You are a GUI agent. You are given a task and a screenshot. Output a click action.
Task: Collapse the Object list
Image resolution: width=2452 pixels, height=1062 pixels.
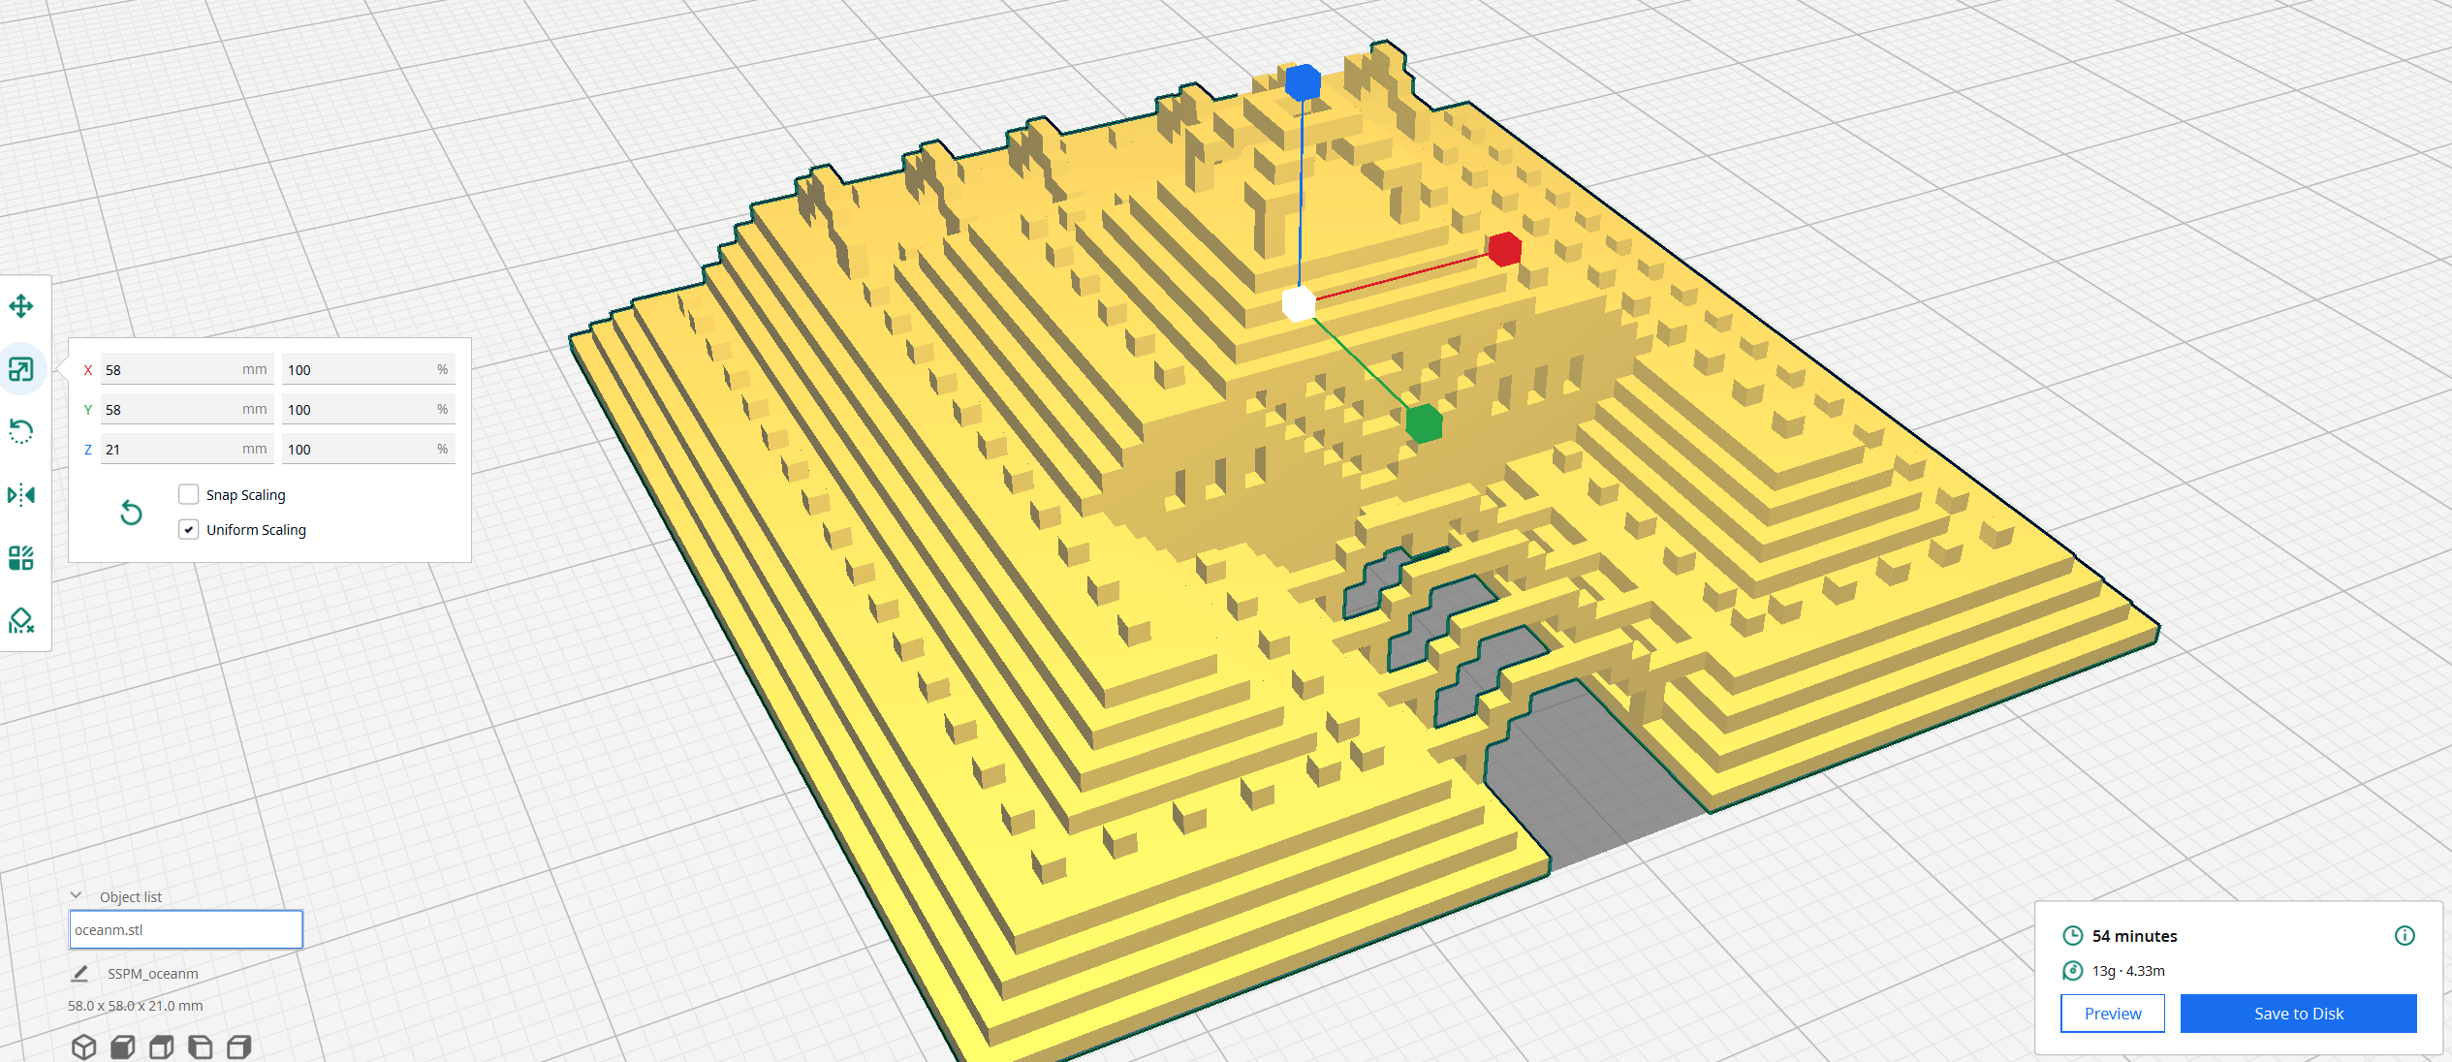point(77,896)
